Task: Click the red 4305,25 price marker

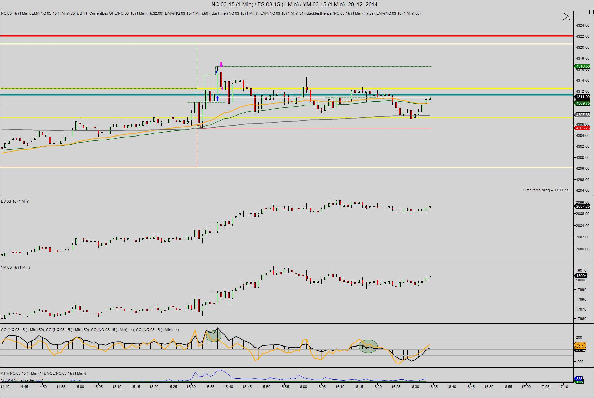Action: pyautogui.click(x=583, y=128)
